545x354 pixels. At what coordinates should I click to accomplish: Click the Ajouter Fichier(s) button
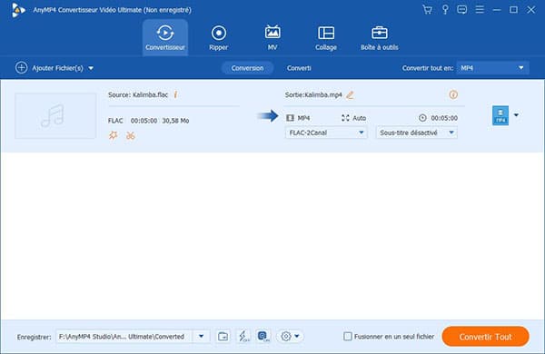[49, 68]
